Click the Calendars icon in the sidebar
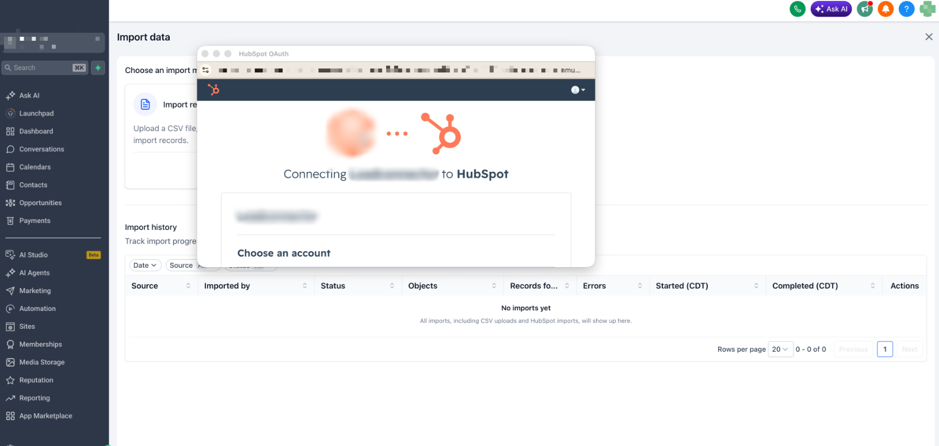This screenshot has height=446, width=939. [x=10, y=167]
